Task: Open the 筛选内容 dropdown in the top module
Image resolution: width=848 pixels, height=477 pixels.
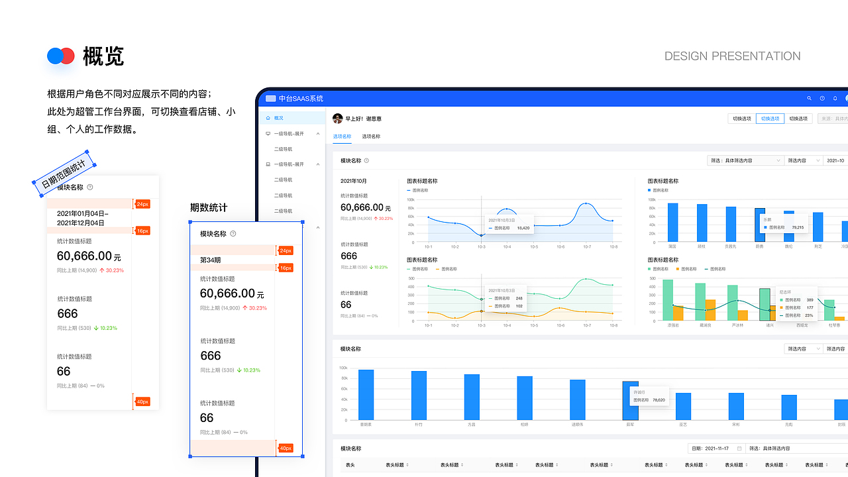Action: pos(803,160)
